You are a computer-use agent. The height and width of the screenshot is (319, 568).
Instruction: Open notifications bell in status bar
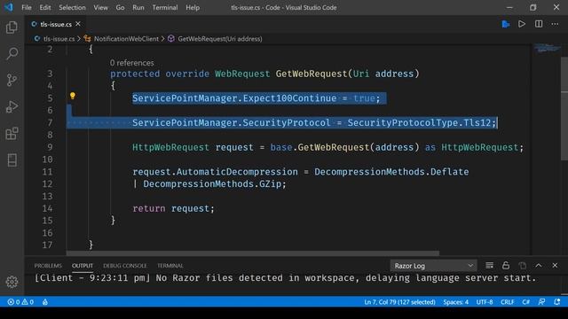coord(557,302)
